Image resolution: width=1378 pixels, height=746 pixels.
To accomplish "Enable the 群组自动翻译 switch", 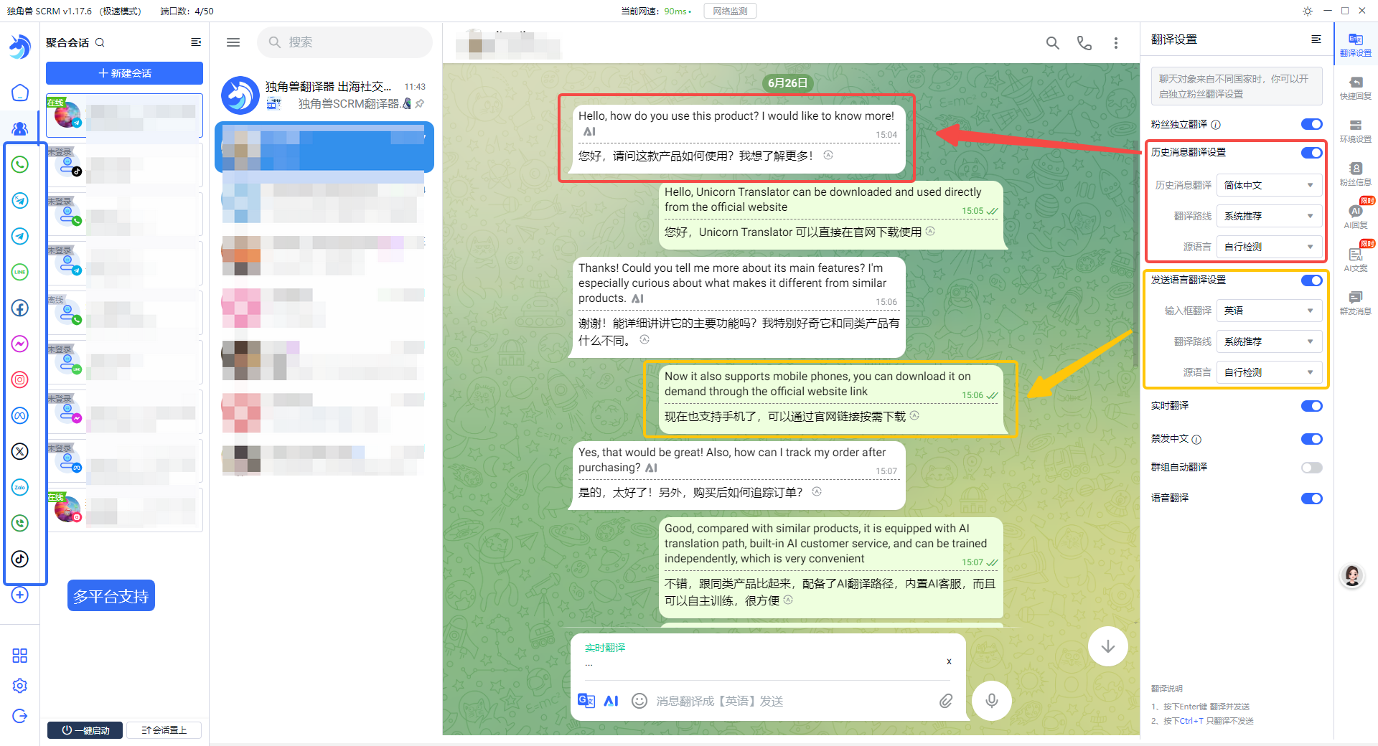I will tap(1312, 467).
